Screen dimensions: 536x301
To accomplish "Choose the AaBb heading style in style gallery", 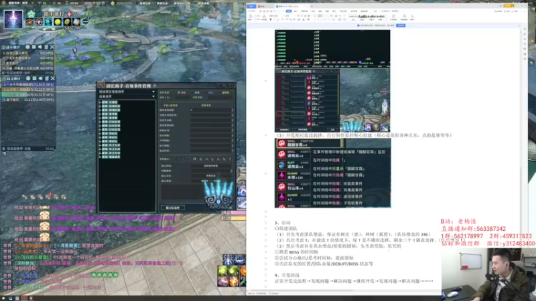I will (x=362, y=16).
